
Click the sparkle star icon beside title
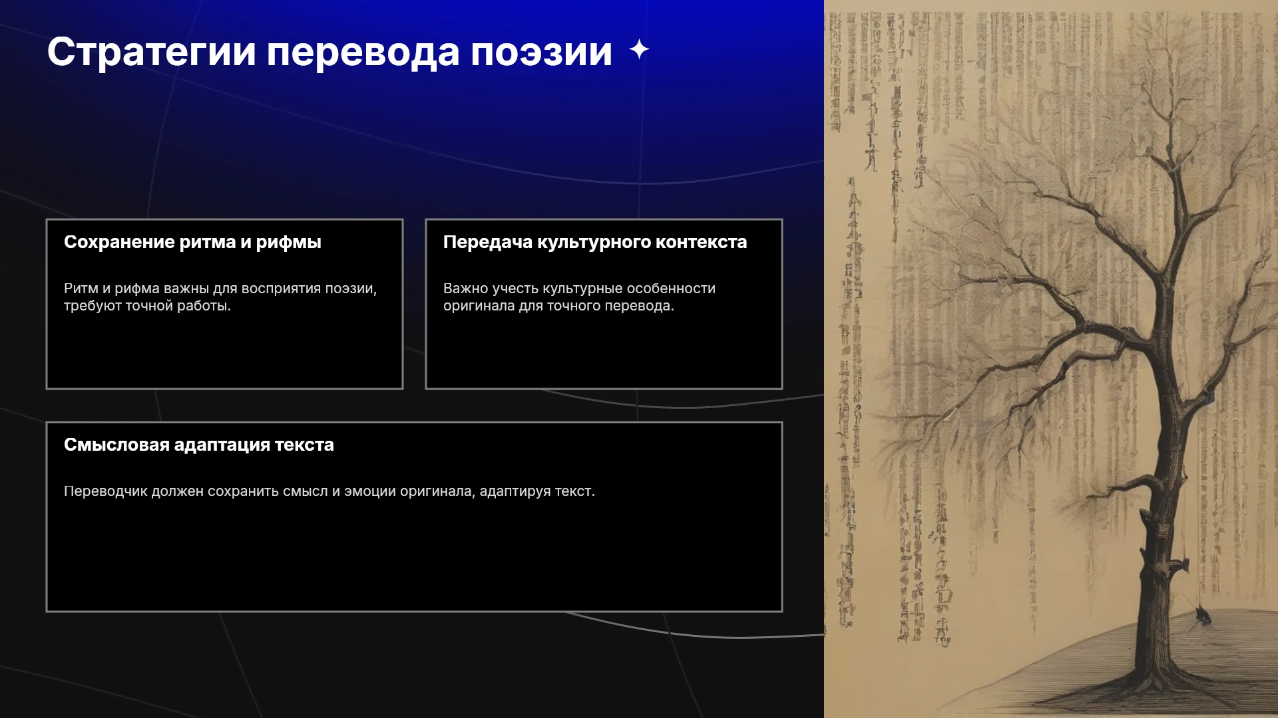[639, 49]
